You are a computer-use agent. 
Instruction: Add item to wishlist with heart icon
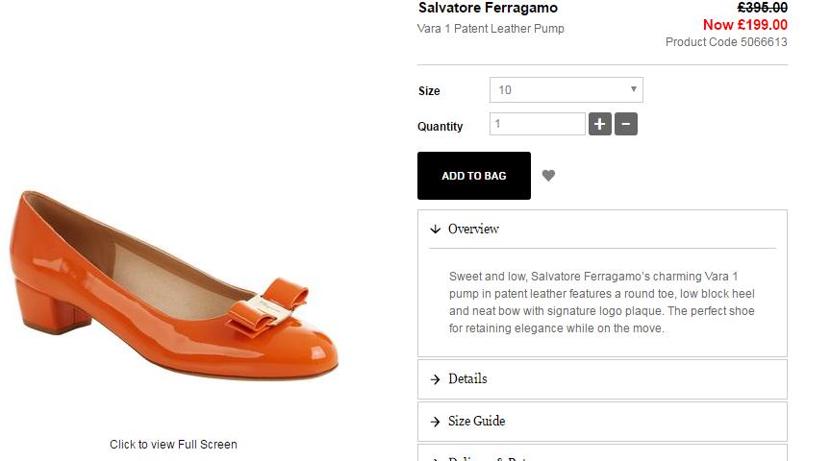[548, 176]
